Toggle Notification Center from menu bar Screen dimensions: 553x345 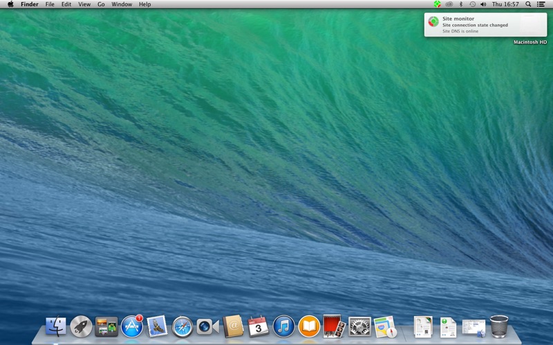(541, 4)
